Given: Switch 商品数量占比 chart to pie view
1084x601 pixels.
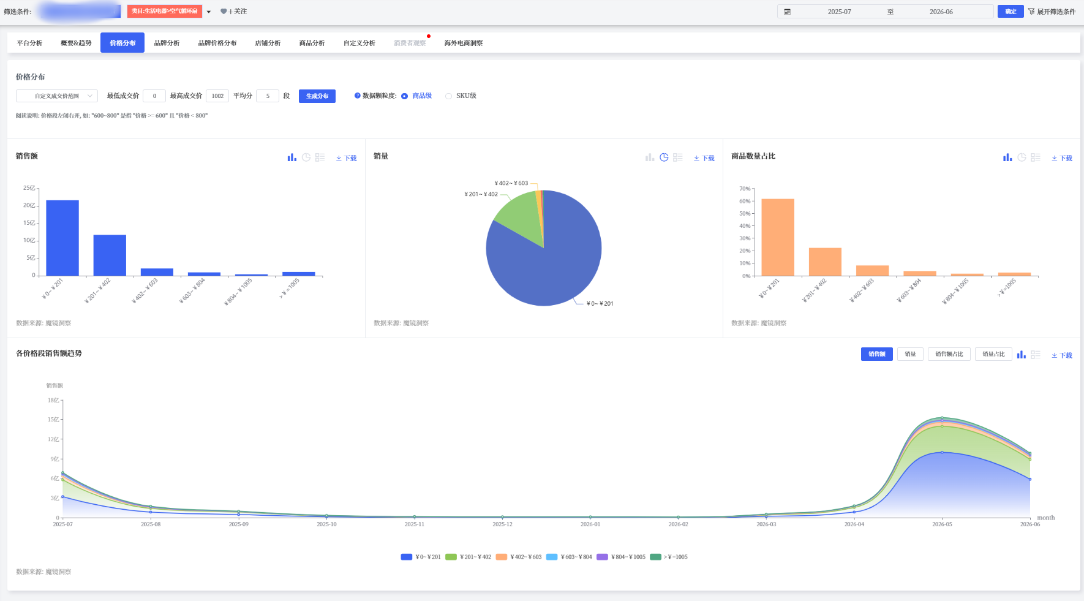Looking at the screenshot, I should [x=1022, y=157].
